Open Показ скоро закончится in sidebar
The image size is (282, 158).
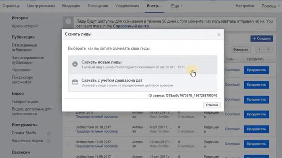click(x=22, y=80)
